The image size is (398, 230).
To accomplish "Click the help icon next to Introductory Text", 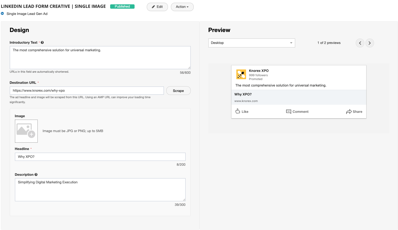I will [x=42, y=43].
